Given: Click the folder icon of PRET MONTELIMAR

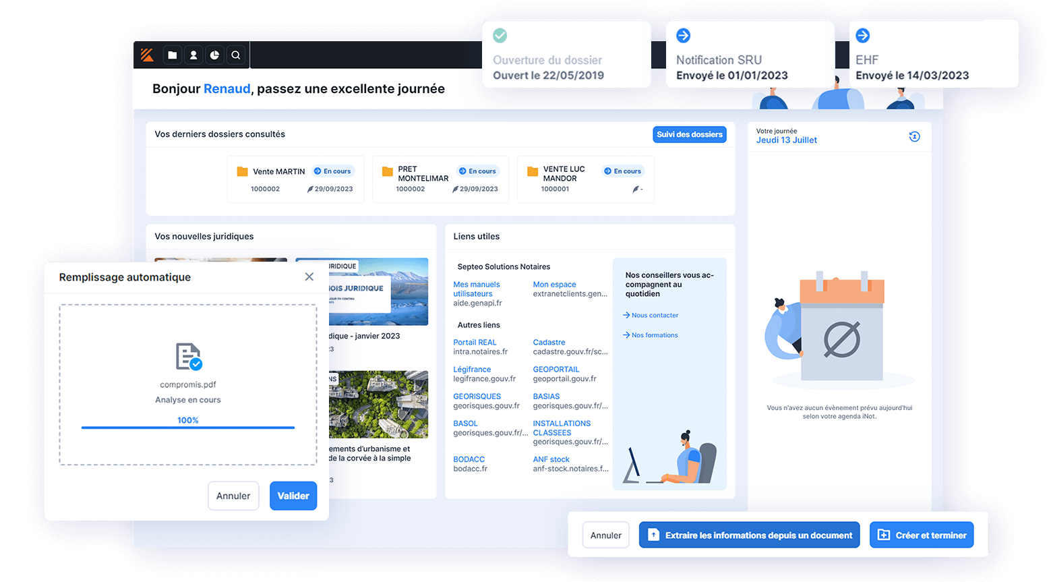Looking at the screenshot, I should (388, 171).
